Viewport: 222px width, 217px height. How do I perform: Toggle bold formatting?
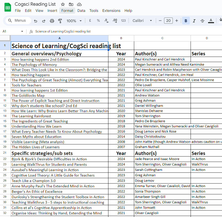pyautogui.click(x=186, y=21)
